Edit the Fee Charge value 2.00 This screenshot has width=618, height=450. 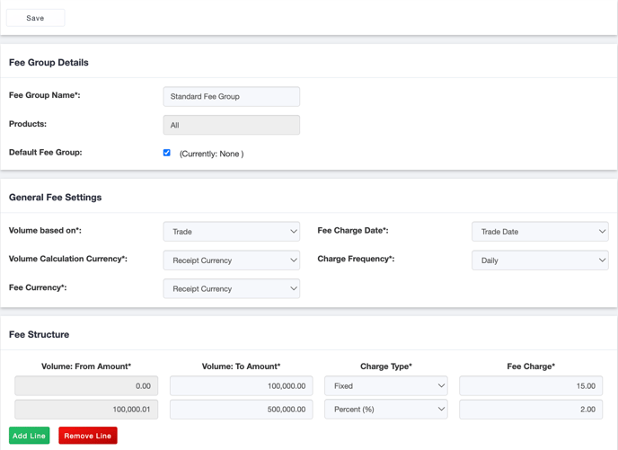530,410
